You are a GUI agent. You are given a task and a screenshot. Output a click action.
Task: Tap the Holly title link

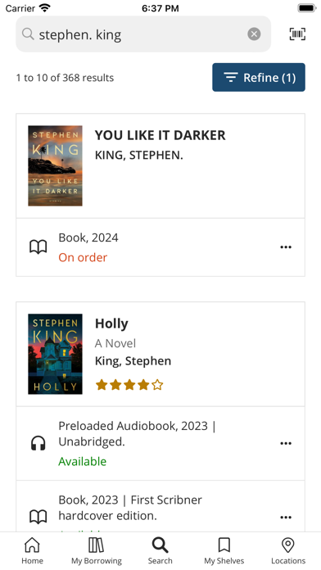coord(111,323)
